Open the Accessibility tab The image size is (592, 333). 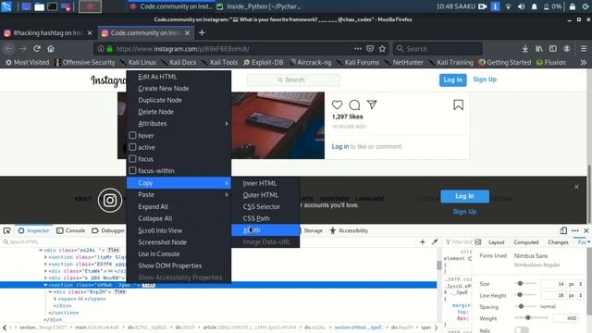point(349,230)
